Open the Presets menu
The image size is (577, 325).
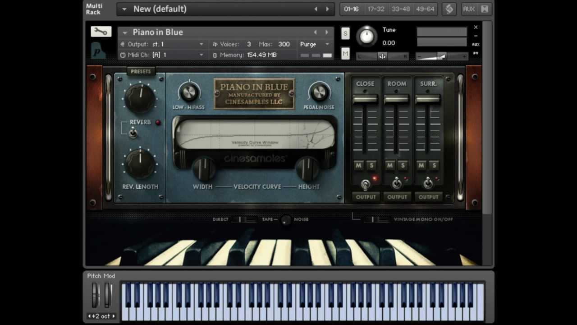click(x=141, y=71)
